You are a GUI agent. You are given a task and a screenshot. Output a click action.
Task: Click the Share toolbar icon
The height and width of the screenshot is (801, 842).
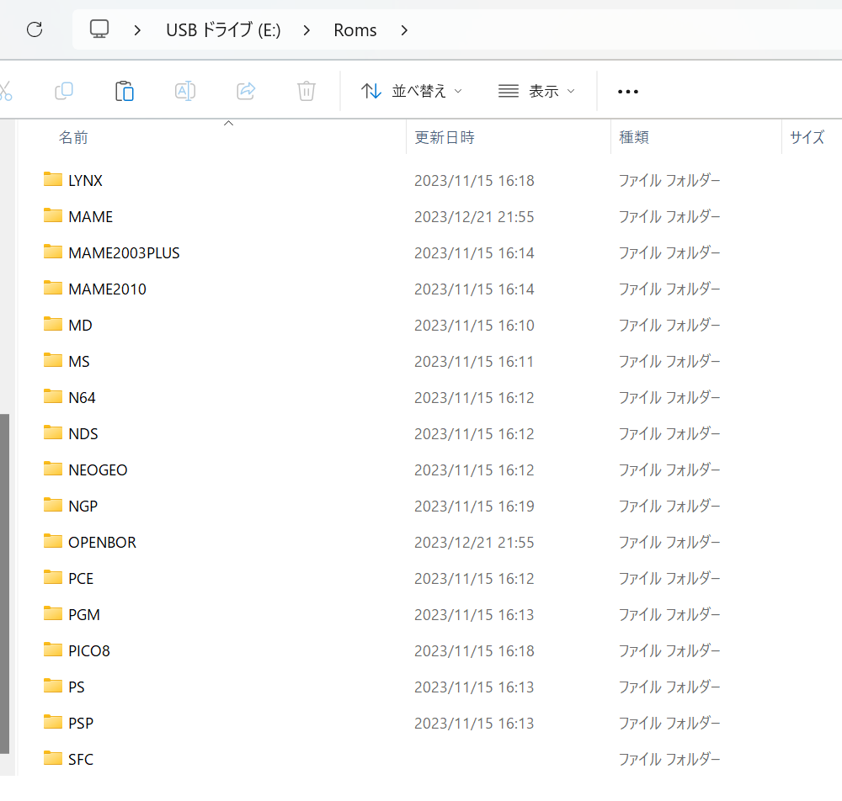[246, 91]
